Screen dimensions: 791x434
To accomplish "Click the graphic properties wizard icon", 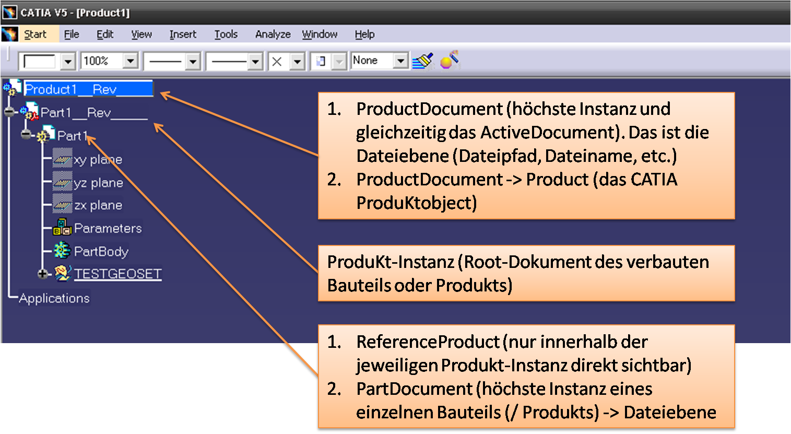I will 450,60.
